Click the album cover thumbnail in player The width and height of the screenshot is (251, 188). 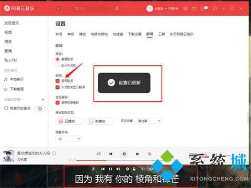tap(8, 156)
